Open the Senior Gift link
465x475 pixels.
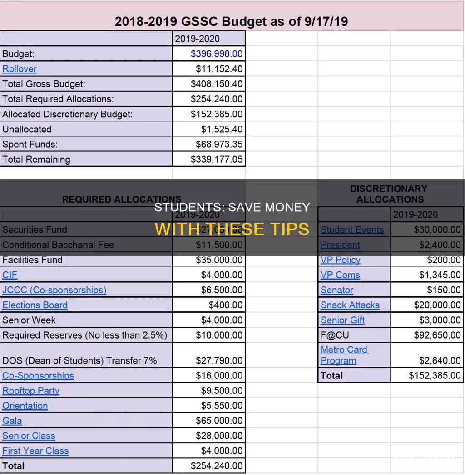click(343, 320)
